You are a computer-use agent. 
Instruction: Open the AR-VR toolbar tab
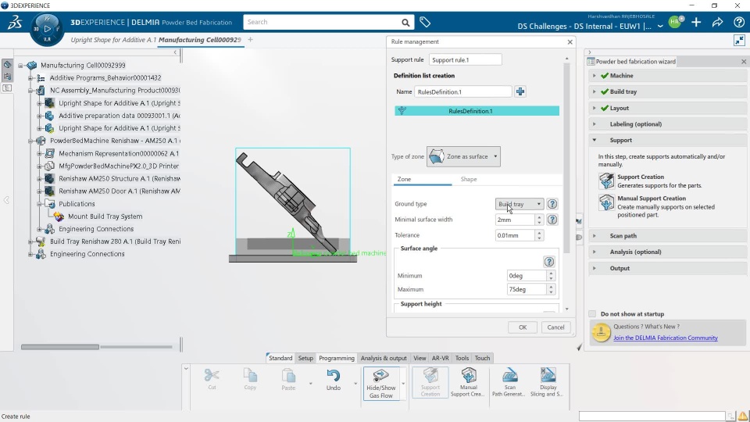(440, 358)
